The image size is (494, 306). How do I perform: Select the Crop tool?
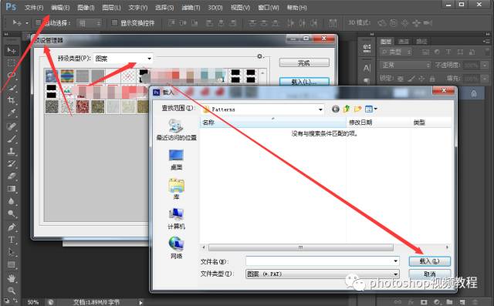(12, 100)
